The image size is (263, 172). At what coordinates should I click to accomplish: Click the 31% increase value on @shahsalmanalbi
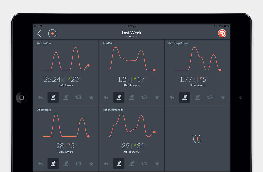click(141, 146)
